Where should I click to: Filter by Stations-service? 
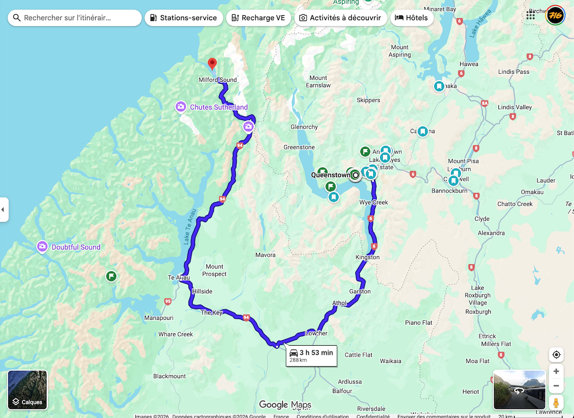(x=184, y=18)
